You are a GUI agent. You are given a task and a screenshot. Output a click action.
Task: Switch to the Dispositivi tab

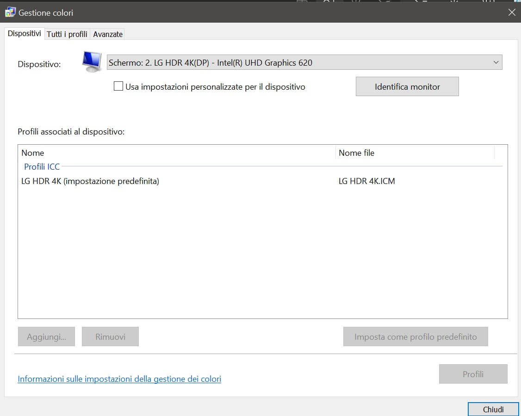(25, 34)
